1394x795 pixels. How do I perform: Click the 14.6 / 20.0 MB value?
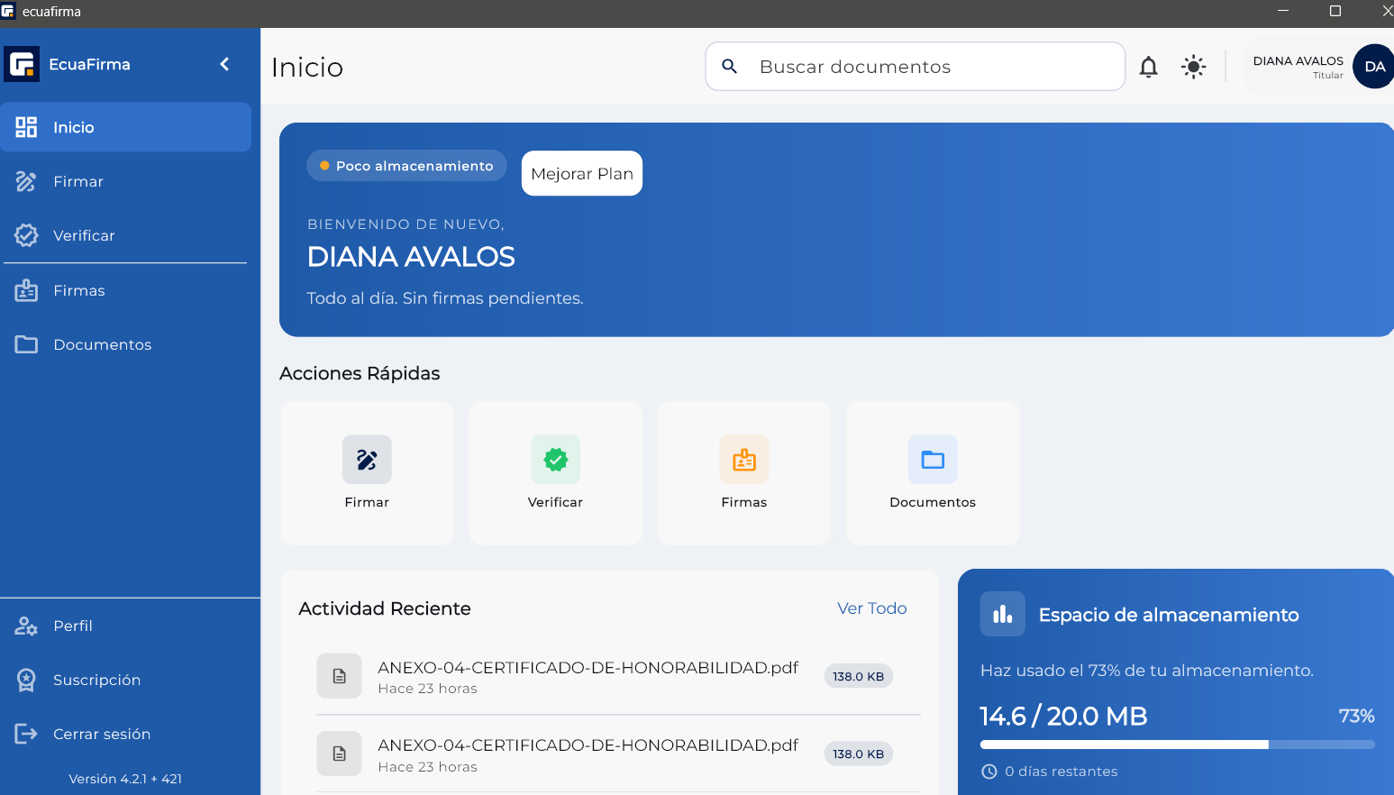(1063, 717)
